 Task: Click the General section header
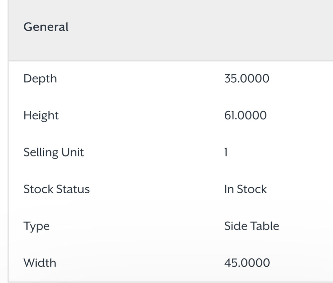pyautogui.click(x=46, y=27)
